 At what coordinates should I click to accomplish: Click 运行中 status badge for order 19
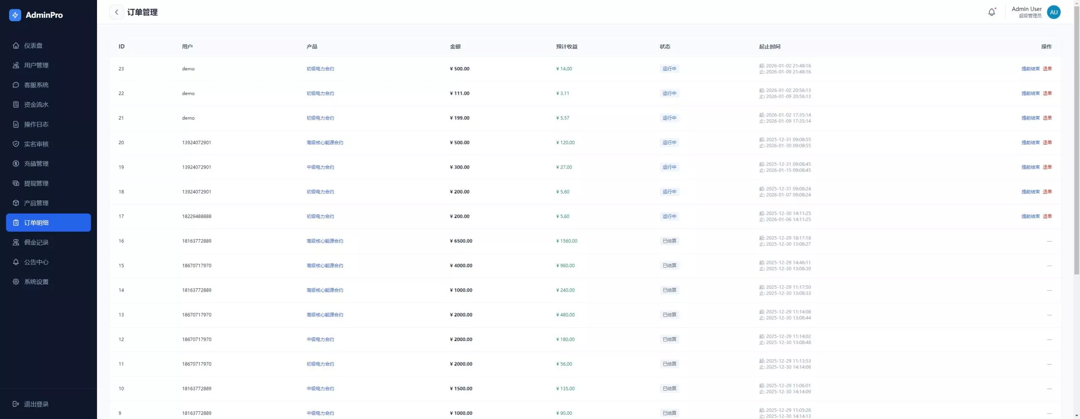[x=669, y=167]
